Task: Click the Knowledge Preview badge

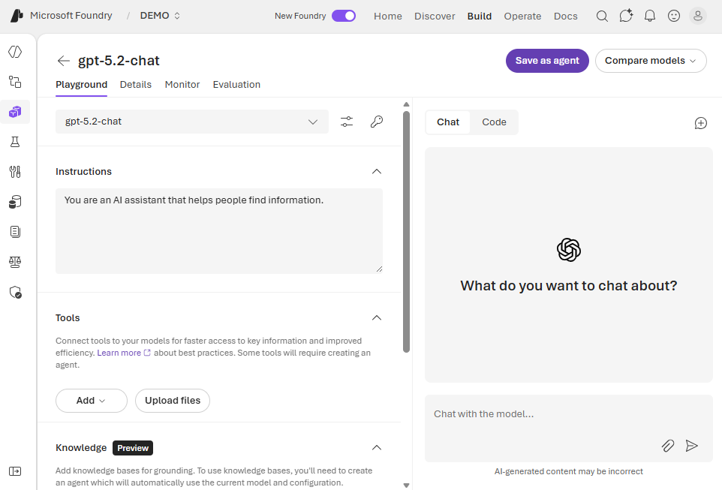Action: [133, 448]
